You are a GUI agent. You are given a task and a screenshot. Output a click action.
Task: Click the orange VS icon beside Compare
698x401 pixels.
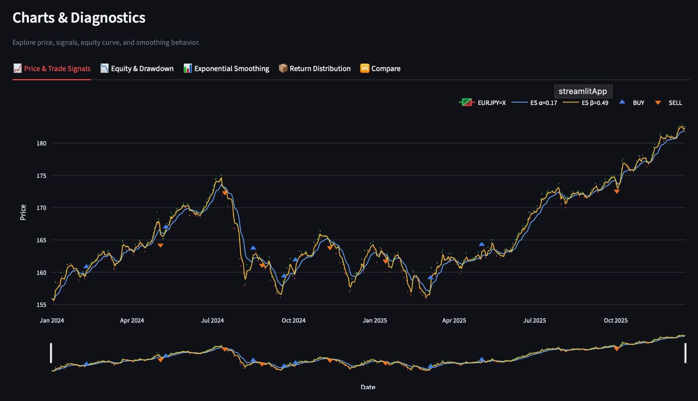[364, 68]
